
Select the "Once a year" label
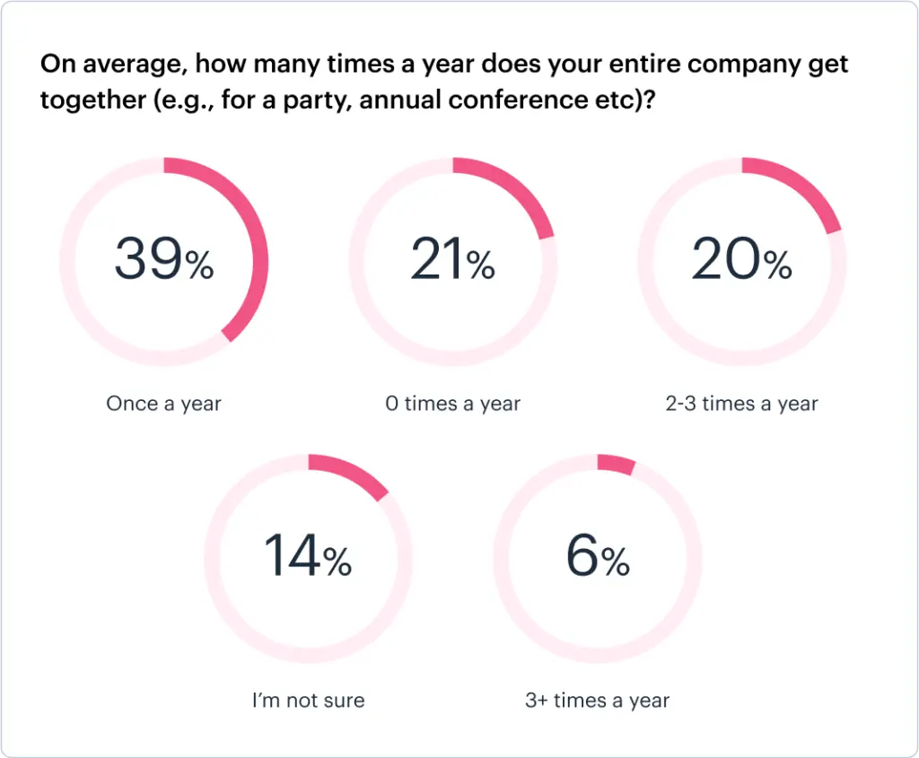click(163, 404)
